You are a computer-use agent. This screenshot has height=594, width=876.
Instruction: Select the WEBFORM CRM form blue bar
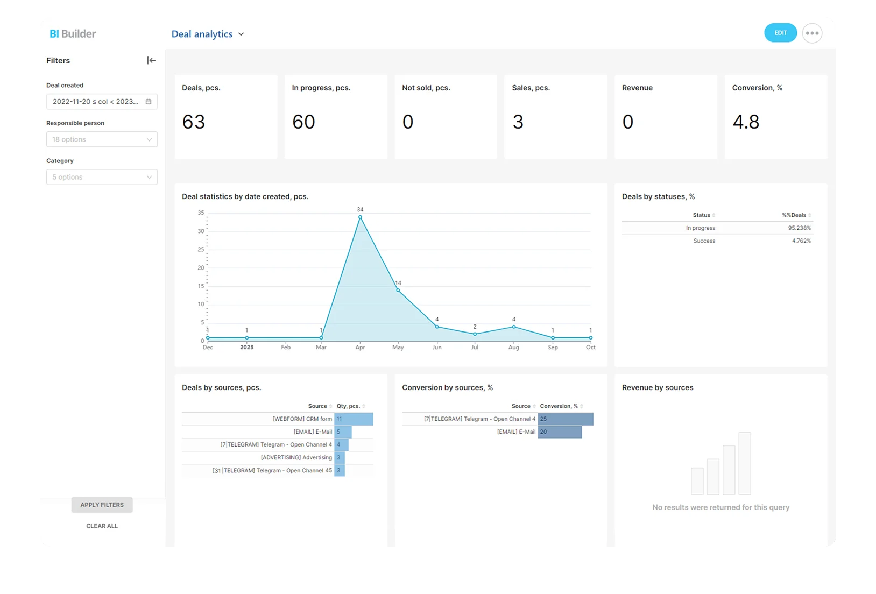(354, 419)
